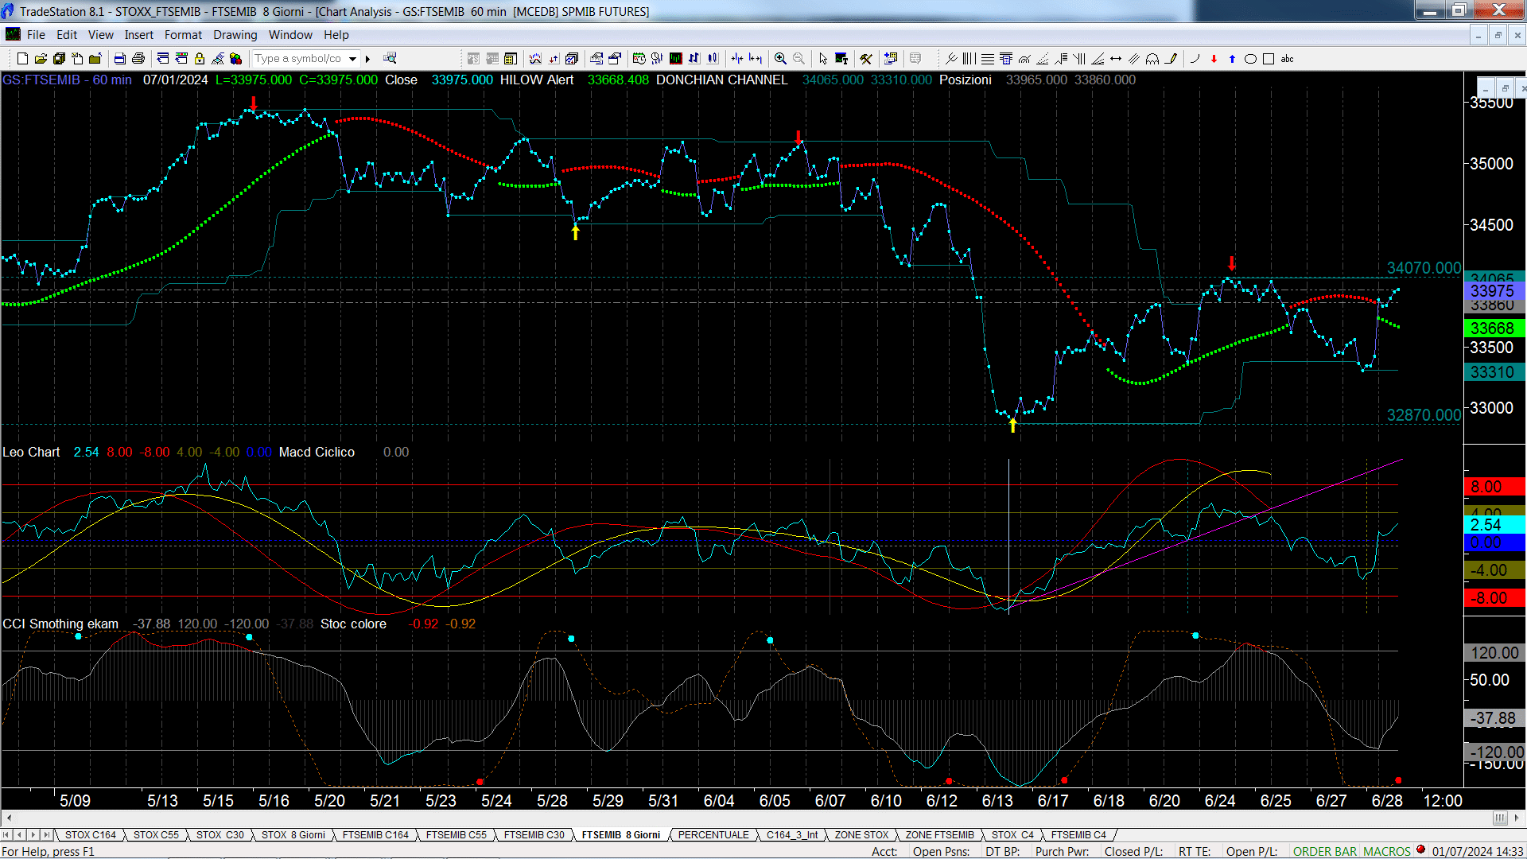Click the padlock icon in toolbar

(199, 58)
